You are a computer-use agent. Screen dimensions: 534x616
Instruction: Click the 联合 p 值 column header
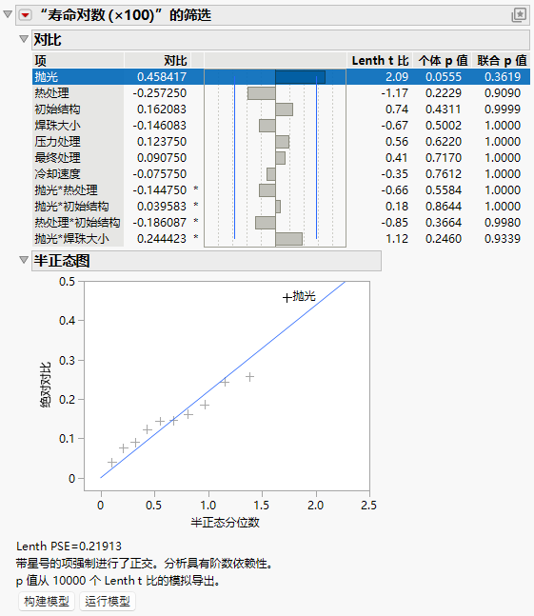(502, 61)
